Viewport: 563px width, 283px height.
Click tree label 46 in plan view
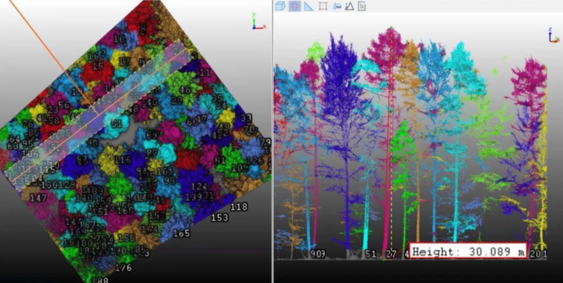(x=185, y=90)
